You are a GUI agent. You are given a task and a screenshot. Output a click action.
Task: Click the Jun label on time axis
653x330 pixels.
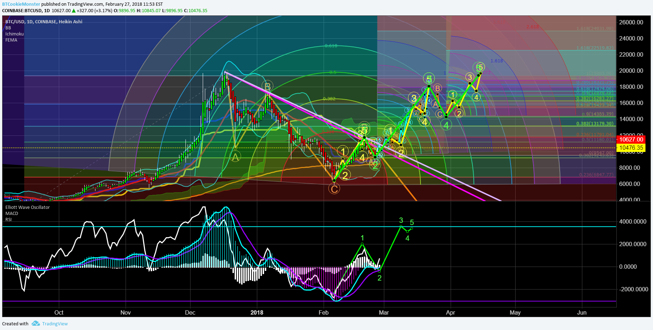coord(582,312)
